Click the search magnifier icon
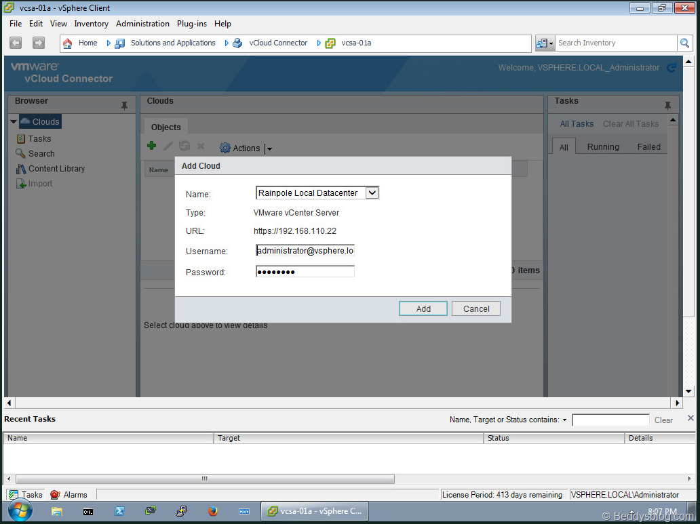This screenshot has height=524, width=700. coord(684,43)
